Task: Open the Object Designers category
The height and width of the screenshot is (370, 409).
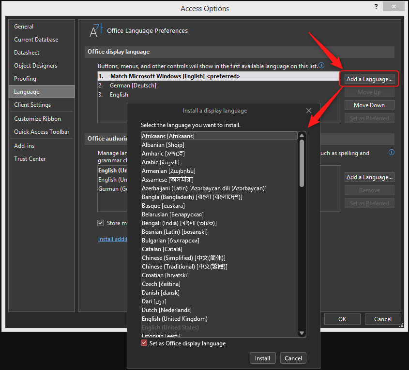Action: tap(42, 66)
